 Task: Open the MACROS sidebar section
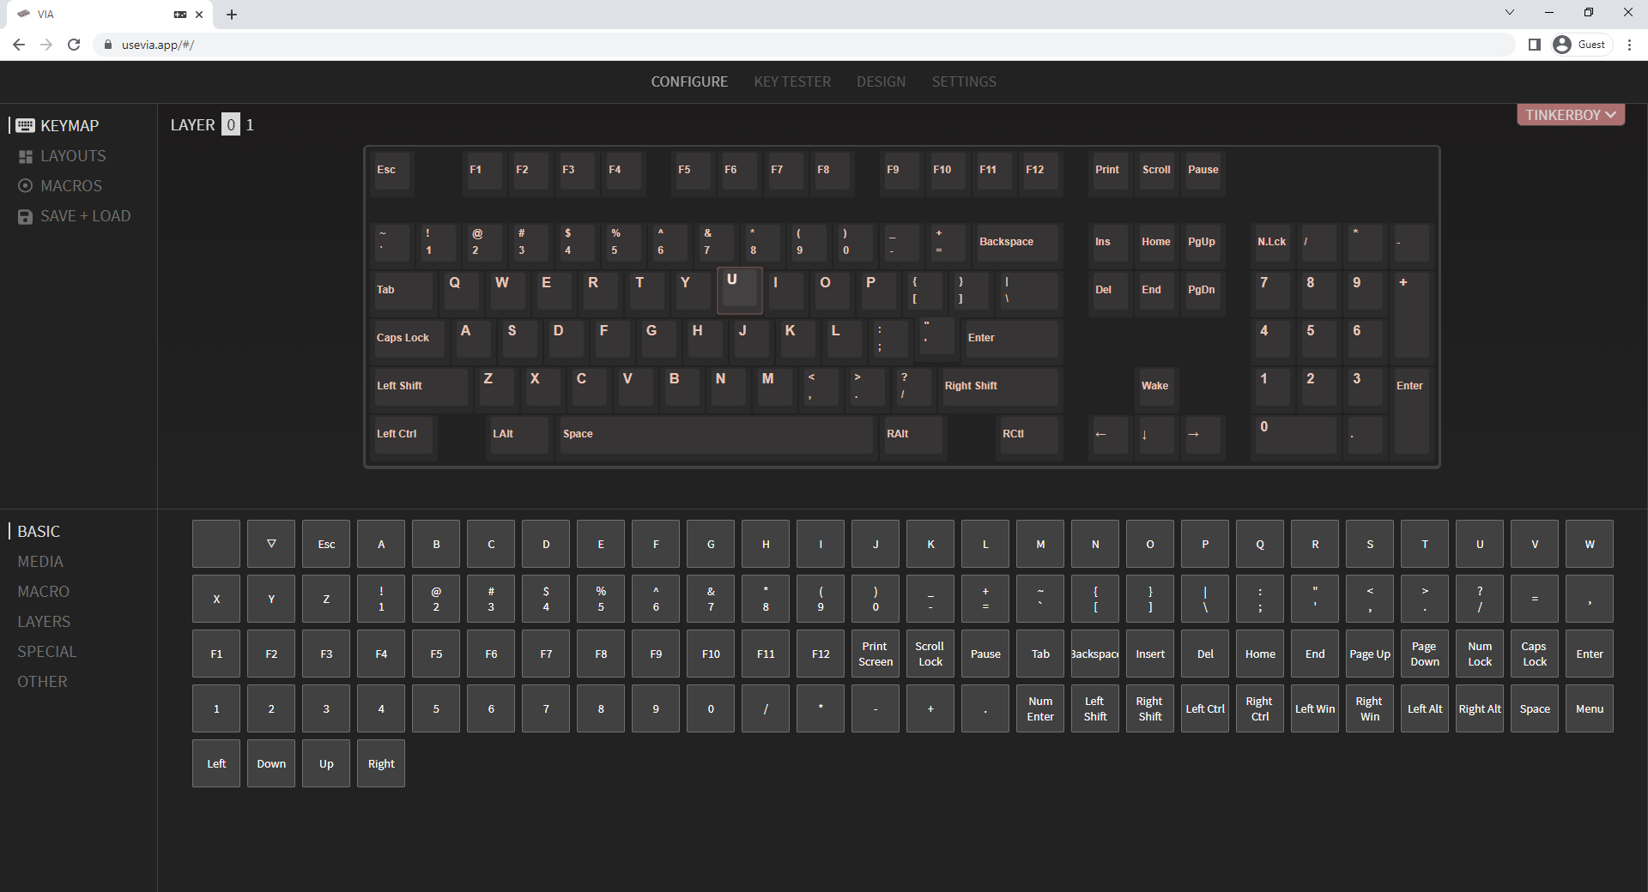60,186
